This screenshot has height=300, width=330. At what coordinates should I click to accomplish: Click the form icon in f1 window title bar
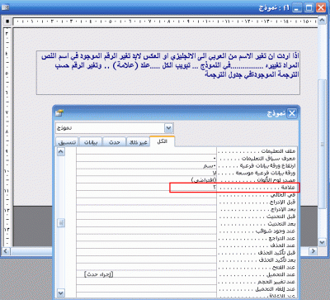point(5,7)
